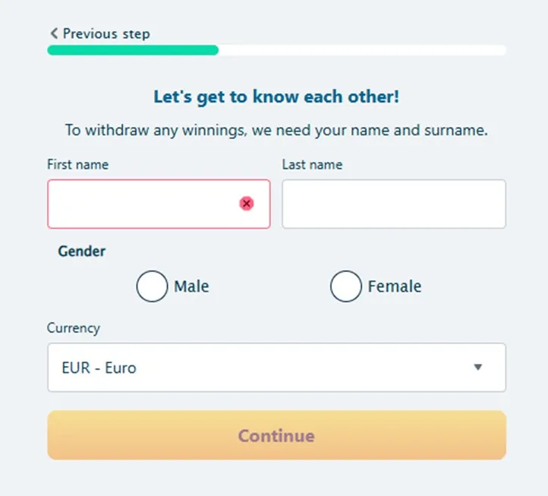Click the "Currency" field label
Image resolution: width=548 pixels, height=496 pixels.
tap(73, 328)
